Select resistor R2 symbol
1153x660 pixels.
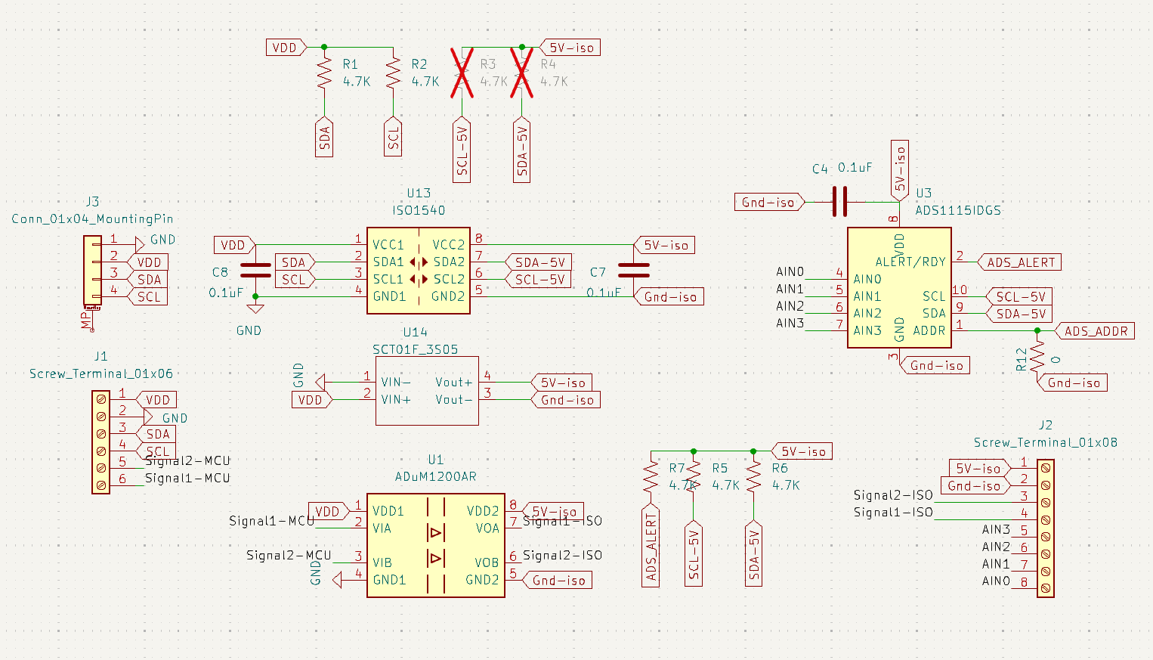pos(393,75)
